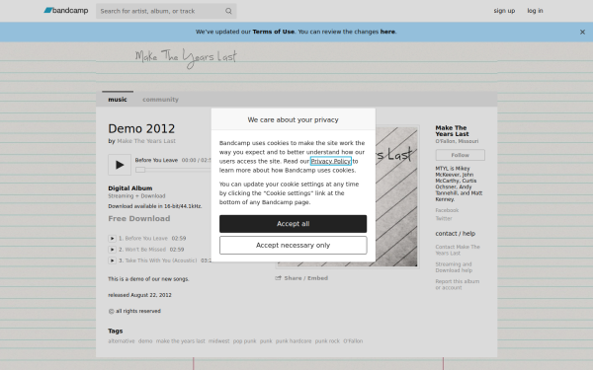Select the punk tag
The width and height of the screenshot is (593, 370).
coord(266,341)
